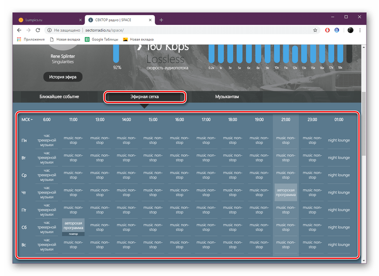Open Google Таблицы bookmark
The image size is (379, 276).
pyautogui.click(x=101, y=39)
